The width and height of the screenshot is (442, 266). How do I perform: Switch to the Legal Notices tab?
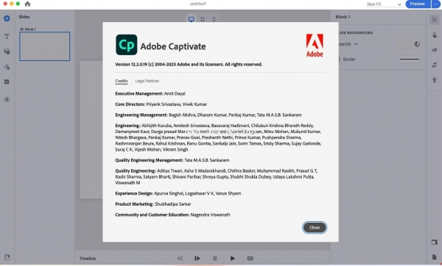[147, 81]
